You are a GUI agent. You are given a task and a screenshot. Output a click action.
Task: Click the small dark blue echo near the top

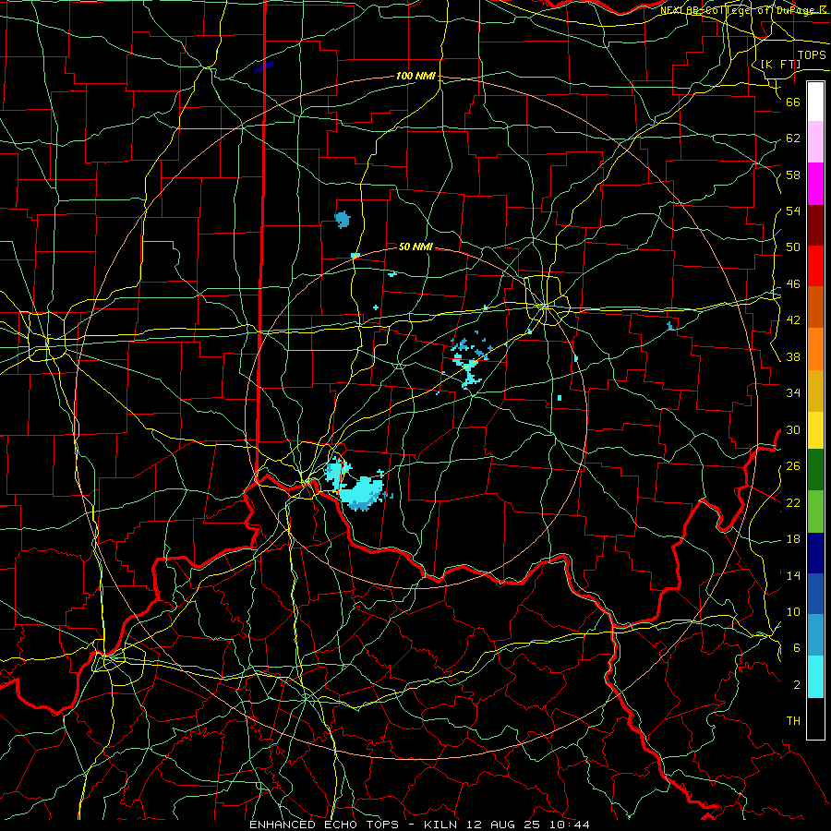point(264,66)
